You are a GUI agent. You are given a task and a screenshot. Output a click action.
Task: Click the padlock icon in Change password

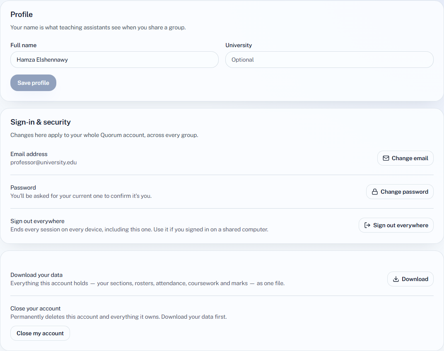[x=374, y=192]
